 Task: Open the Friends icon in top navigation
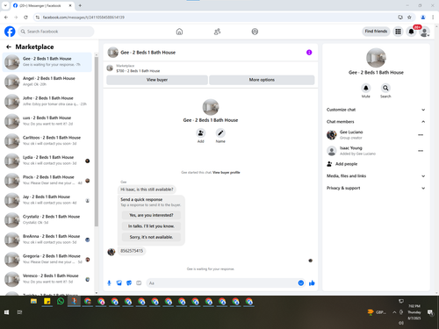[217, 32]
